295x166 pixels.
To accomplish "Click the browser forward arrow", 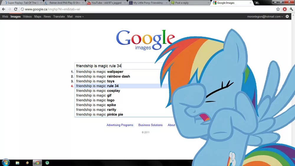I will [x=9, y=9].
